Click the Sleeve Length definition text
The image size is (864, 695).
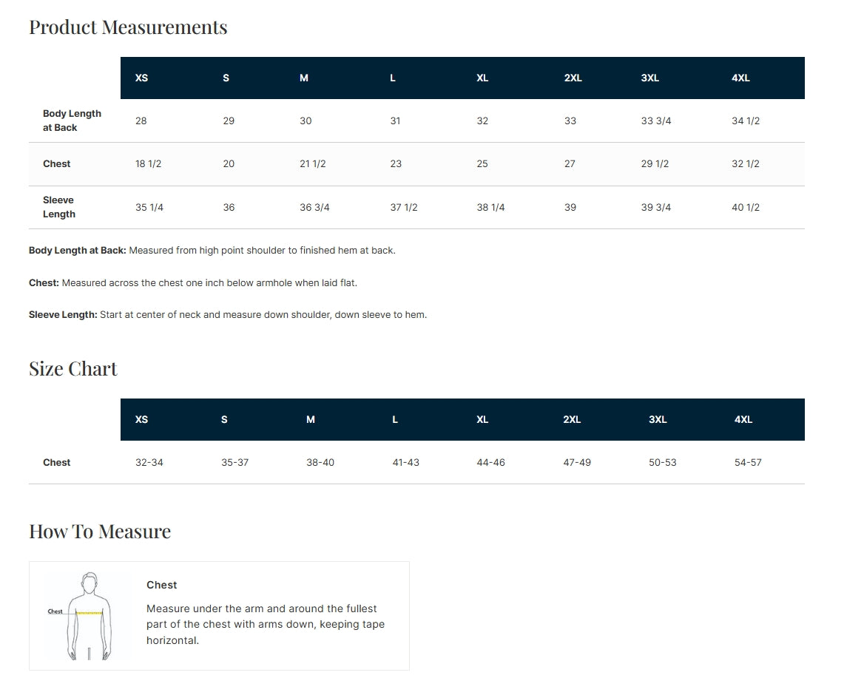(x=228, y=315)
